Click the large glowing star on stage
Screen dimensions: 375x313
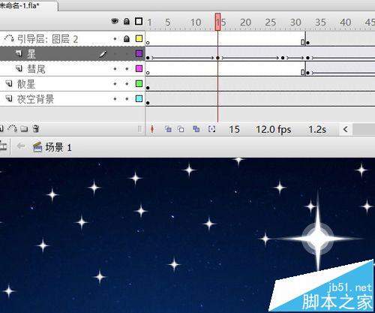click(318, 239)
